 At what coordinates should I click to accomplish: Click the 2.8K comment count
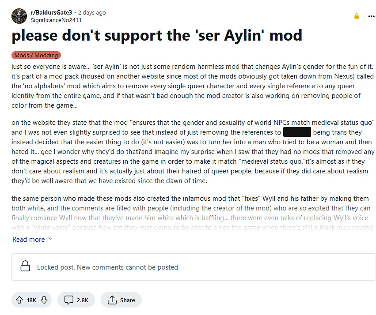click(83, 300)
